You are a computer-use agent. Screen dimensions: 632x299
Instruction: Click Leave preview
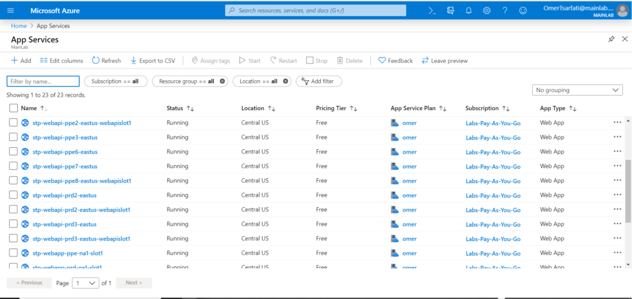[444, 61]
